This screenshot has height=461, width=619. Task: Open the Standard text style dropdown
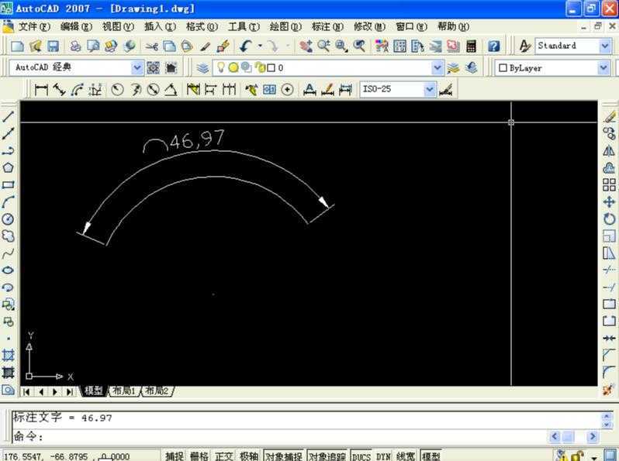tap(605, 46)
